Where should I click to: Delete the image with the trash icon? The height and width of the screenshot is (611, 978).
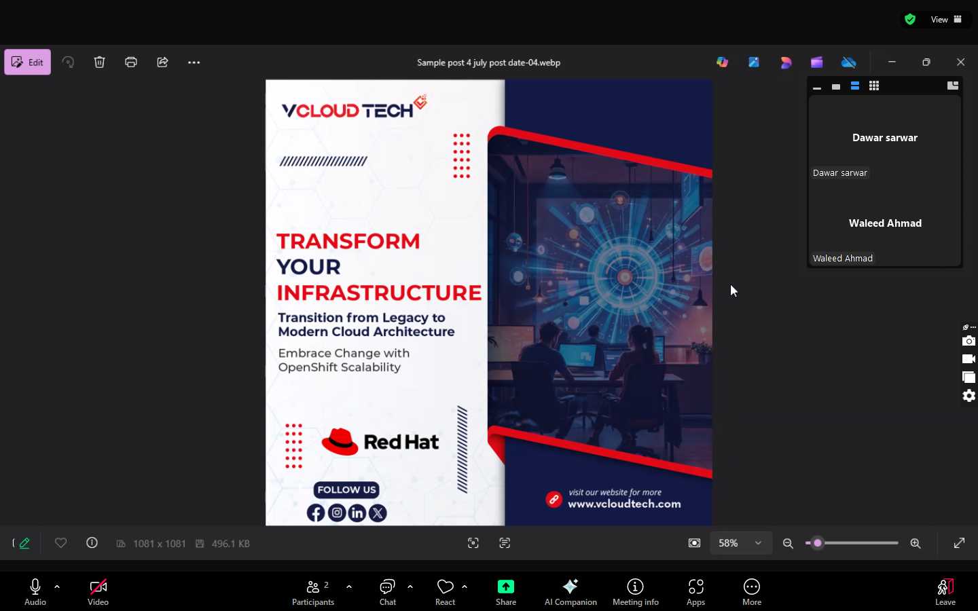(x=100, y=62)
